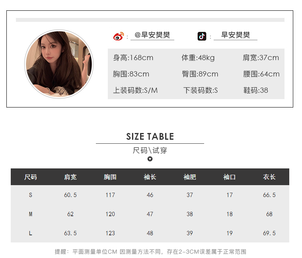
Task: Open the @早安樊樊 Weibo handle link
Action: 152,35
